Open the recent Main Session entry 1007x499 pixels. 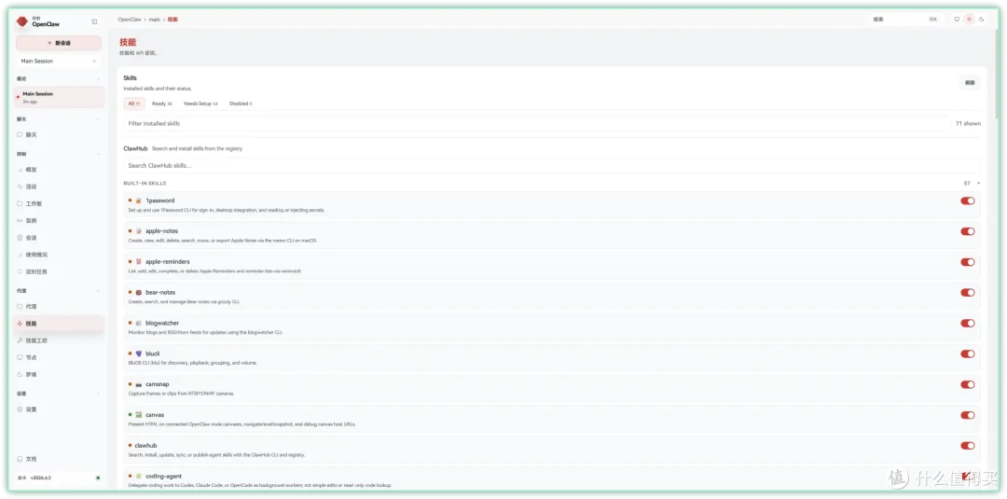point(59,97)
